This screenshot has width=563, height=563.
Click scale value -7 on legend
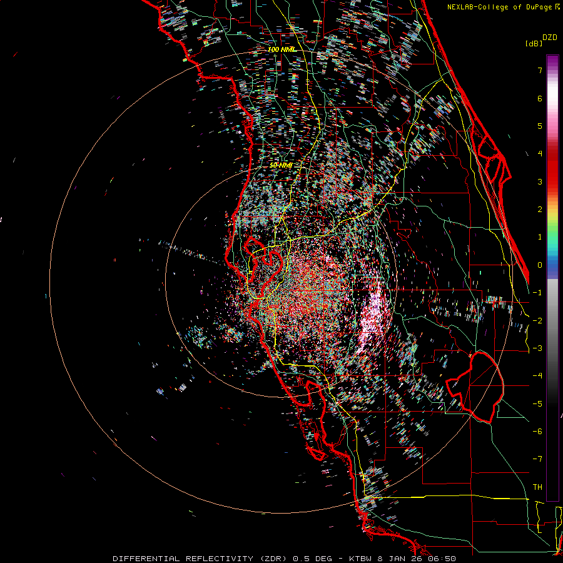coord(537,459)
